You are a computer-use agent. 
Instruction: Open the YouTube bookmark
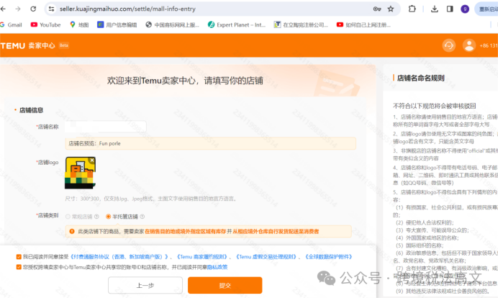45,24
